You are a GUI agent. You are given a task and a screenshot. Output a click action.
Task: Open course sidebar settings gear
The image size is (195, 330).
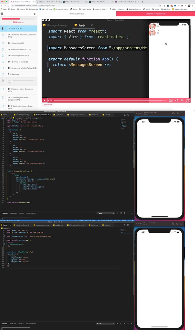[x=34, y=14]
